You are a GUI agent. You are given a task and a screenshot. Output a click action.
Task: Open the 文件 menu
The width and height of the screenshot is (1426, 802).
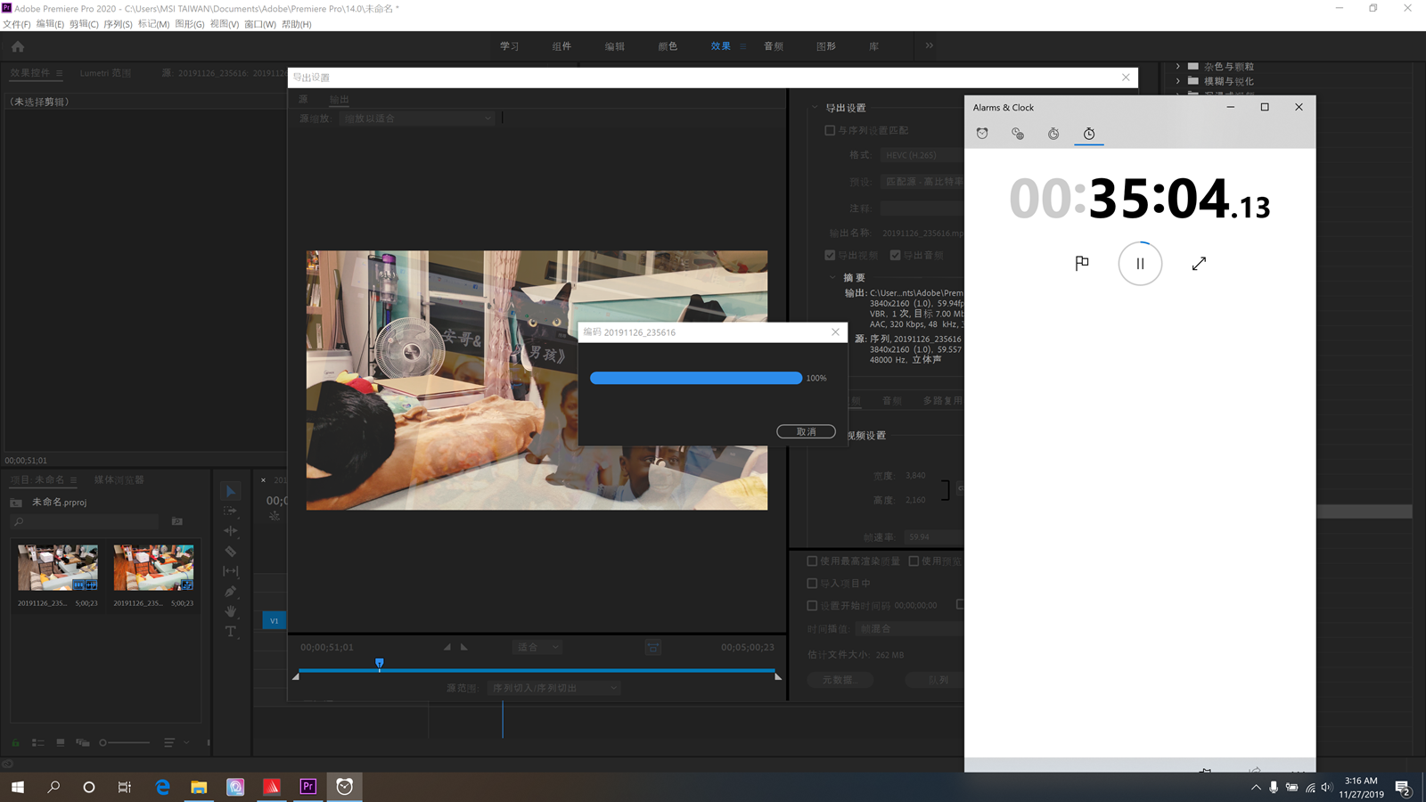(x=17, y=24)
